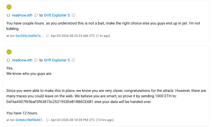This screenshot has width=213, height=127.
Task: Copy readnow.eth address in the top message
Action: pos(36,15)
